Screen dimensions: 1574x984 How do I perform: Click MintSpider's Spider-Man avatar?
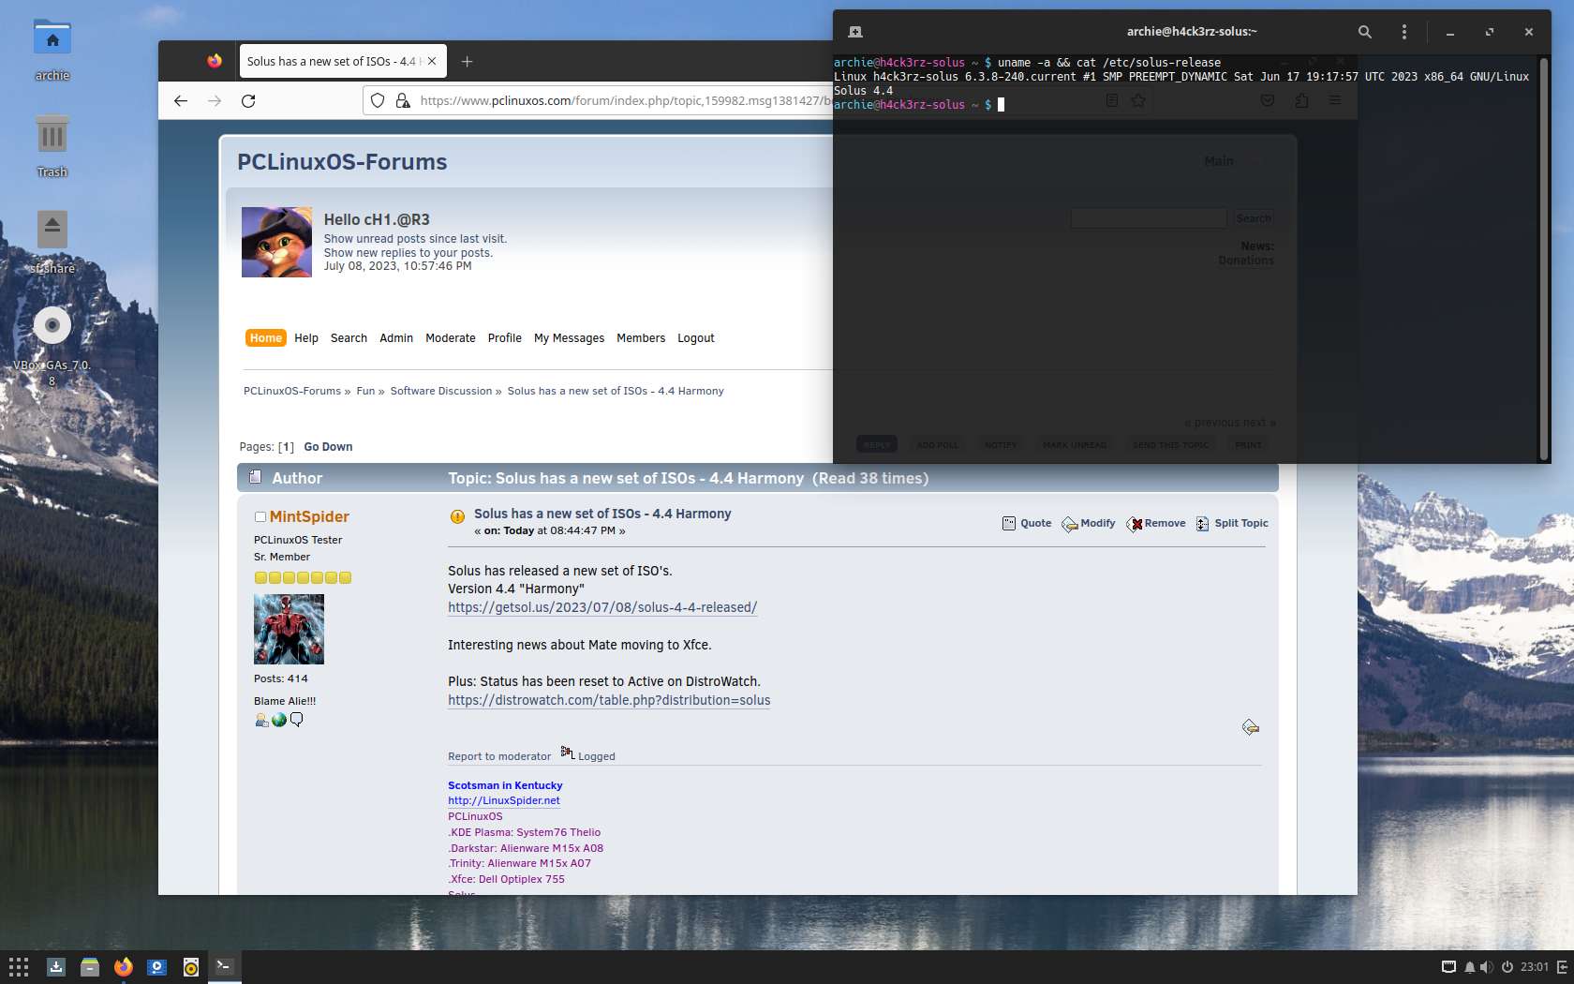[x=289, y=630]
